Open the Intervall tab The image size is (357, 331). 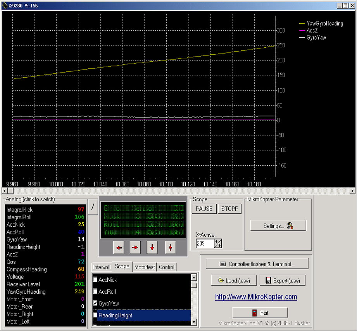102,267
